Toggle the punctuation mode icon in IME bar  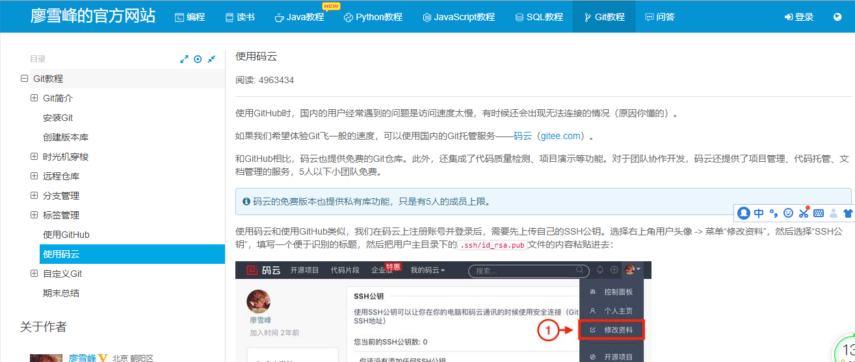[x=774, y=213]
